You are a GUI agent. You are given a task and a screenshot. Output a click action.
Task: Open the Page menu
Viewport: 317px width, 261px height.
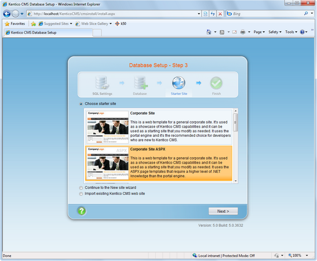[259, 32]
